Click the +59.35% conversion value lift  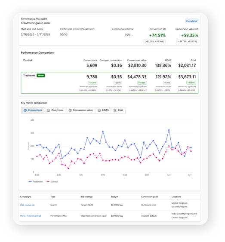[189, 36]
